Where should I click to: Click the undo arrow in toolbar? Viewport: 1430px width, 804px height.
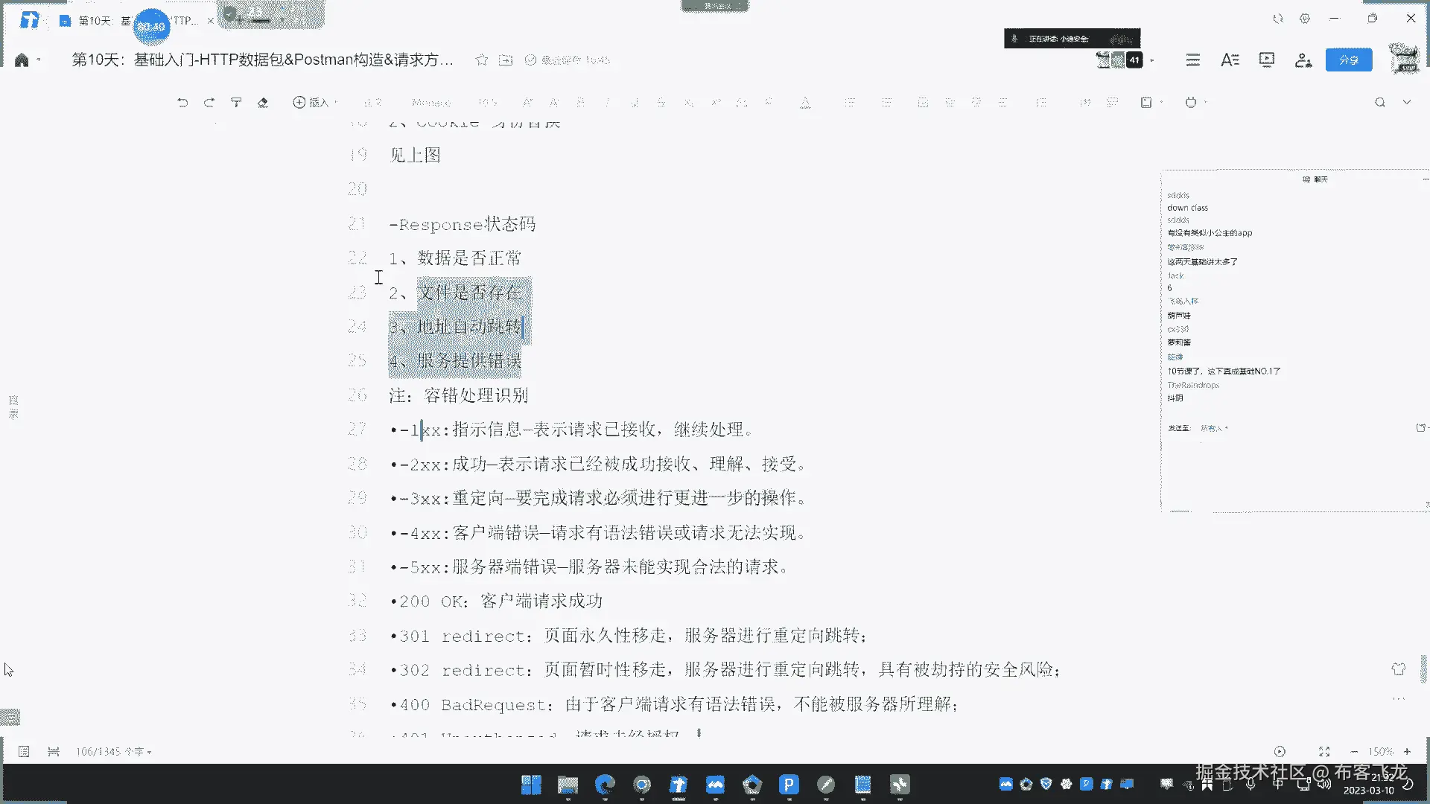tap(182, 103)
